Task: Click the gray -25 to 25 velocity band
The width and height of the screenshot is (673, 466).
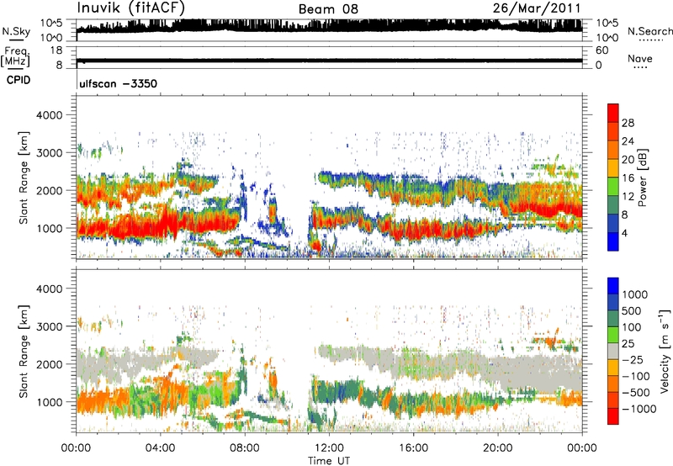Action: pos(613,352)
